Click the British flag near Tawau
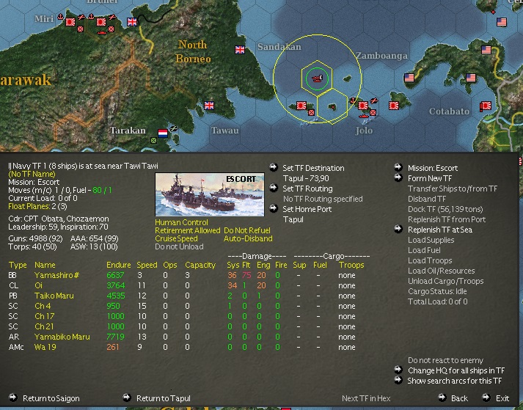The image size is (523, 410). (209, 106)
